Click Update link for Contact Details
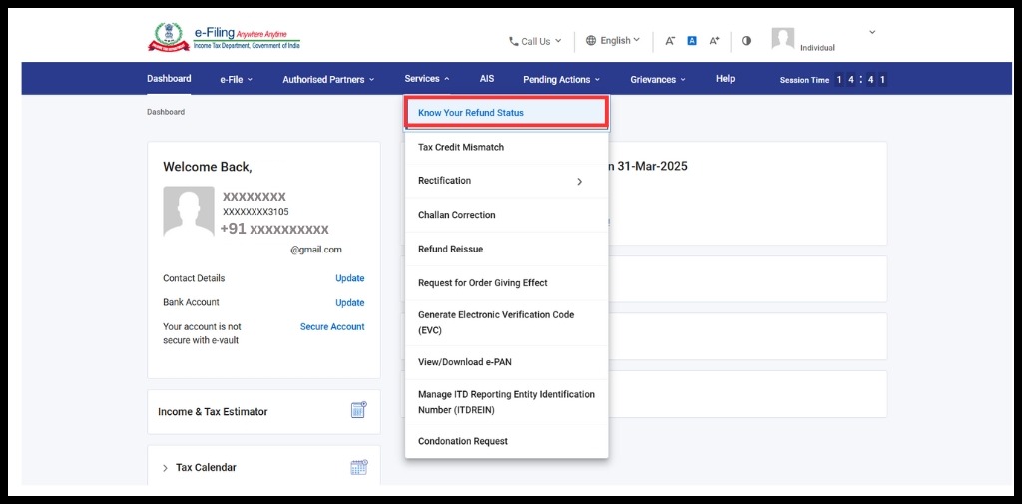Image resolution: width=1022 pixels, height=504 pixels. tap(350, 278)
